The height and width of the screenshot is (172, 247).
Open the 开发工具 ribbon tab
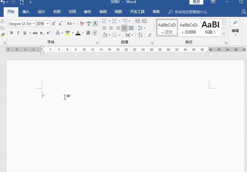click(137, 12)
